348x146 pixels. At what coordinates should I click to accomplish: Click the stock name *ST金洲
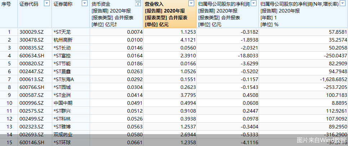tap(62, 95)
